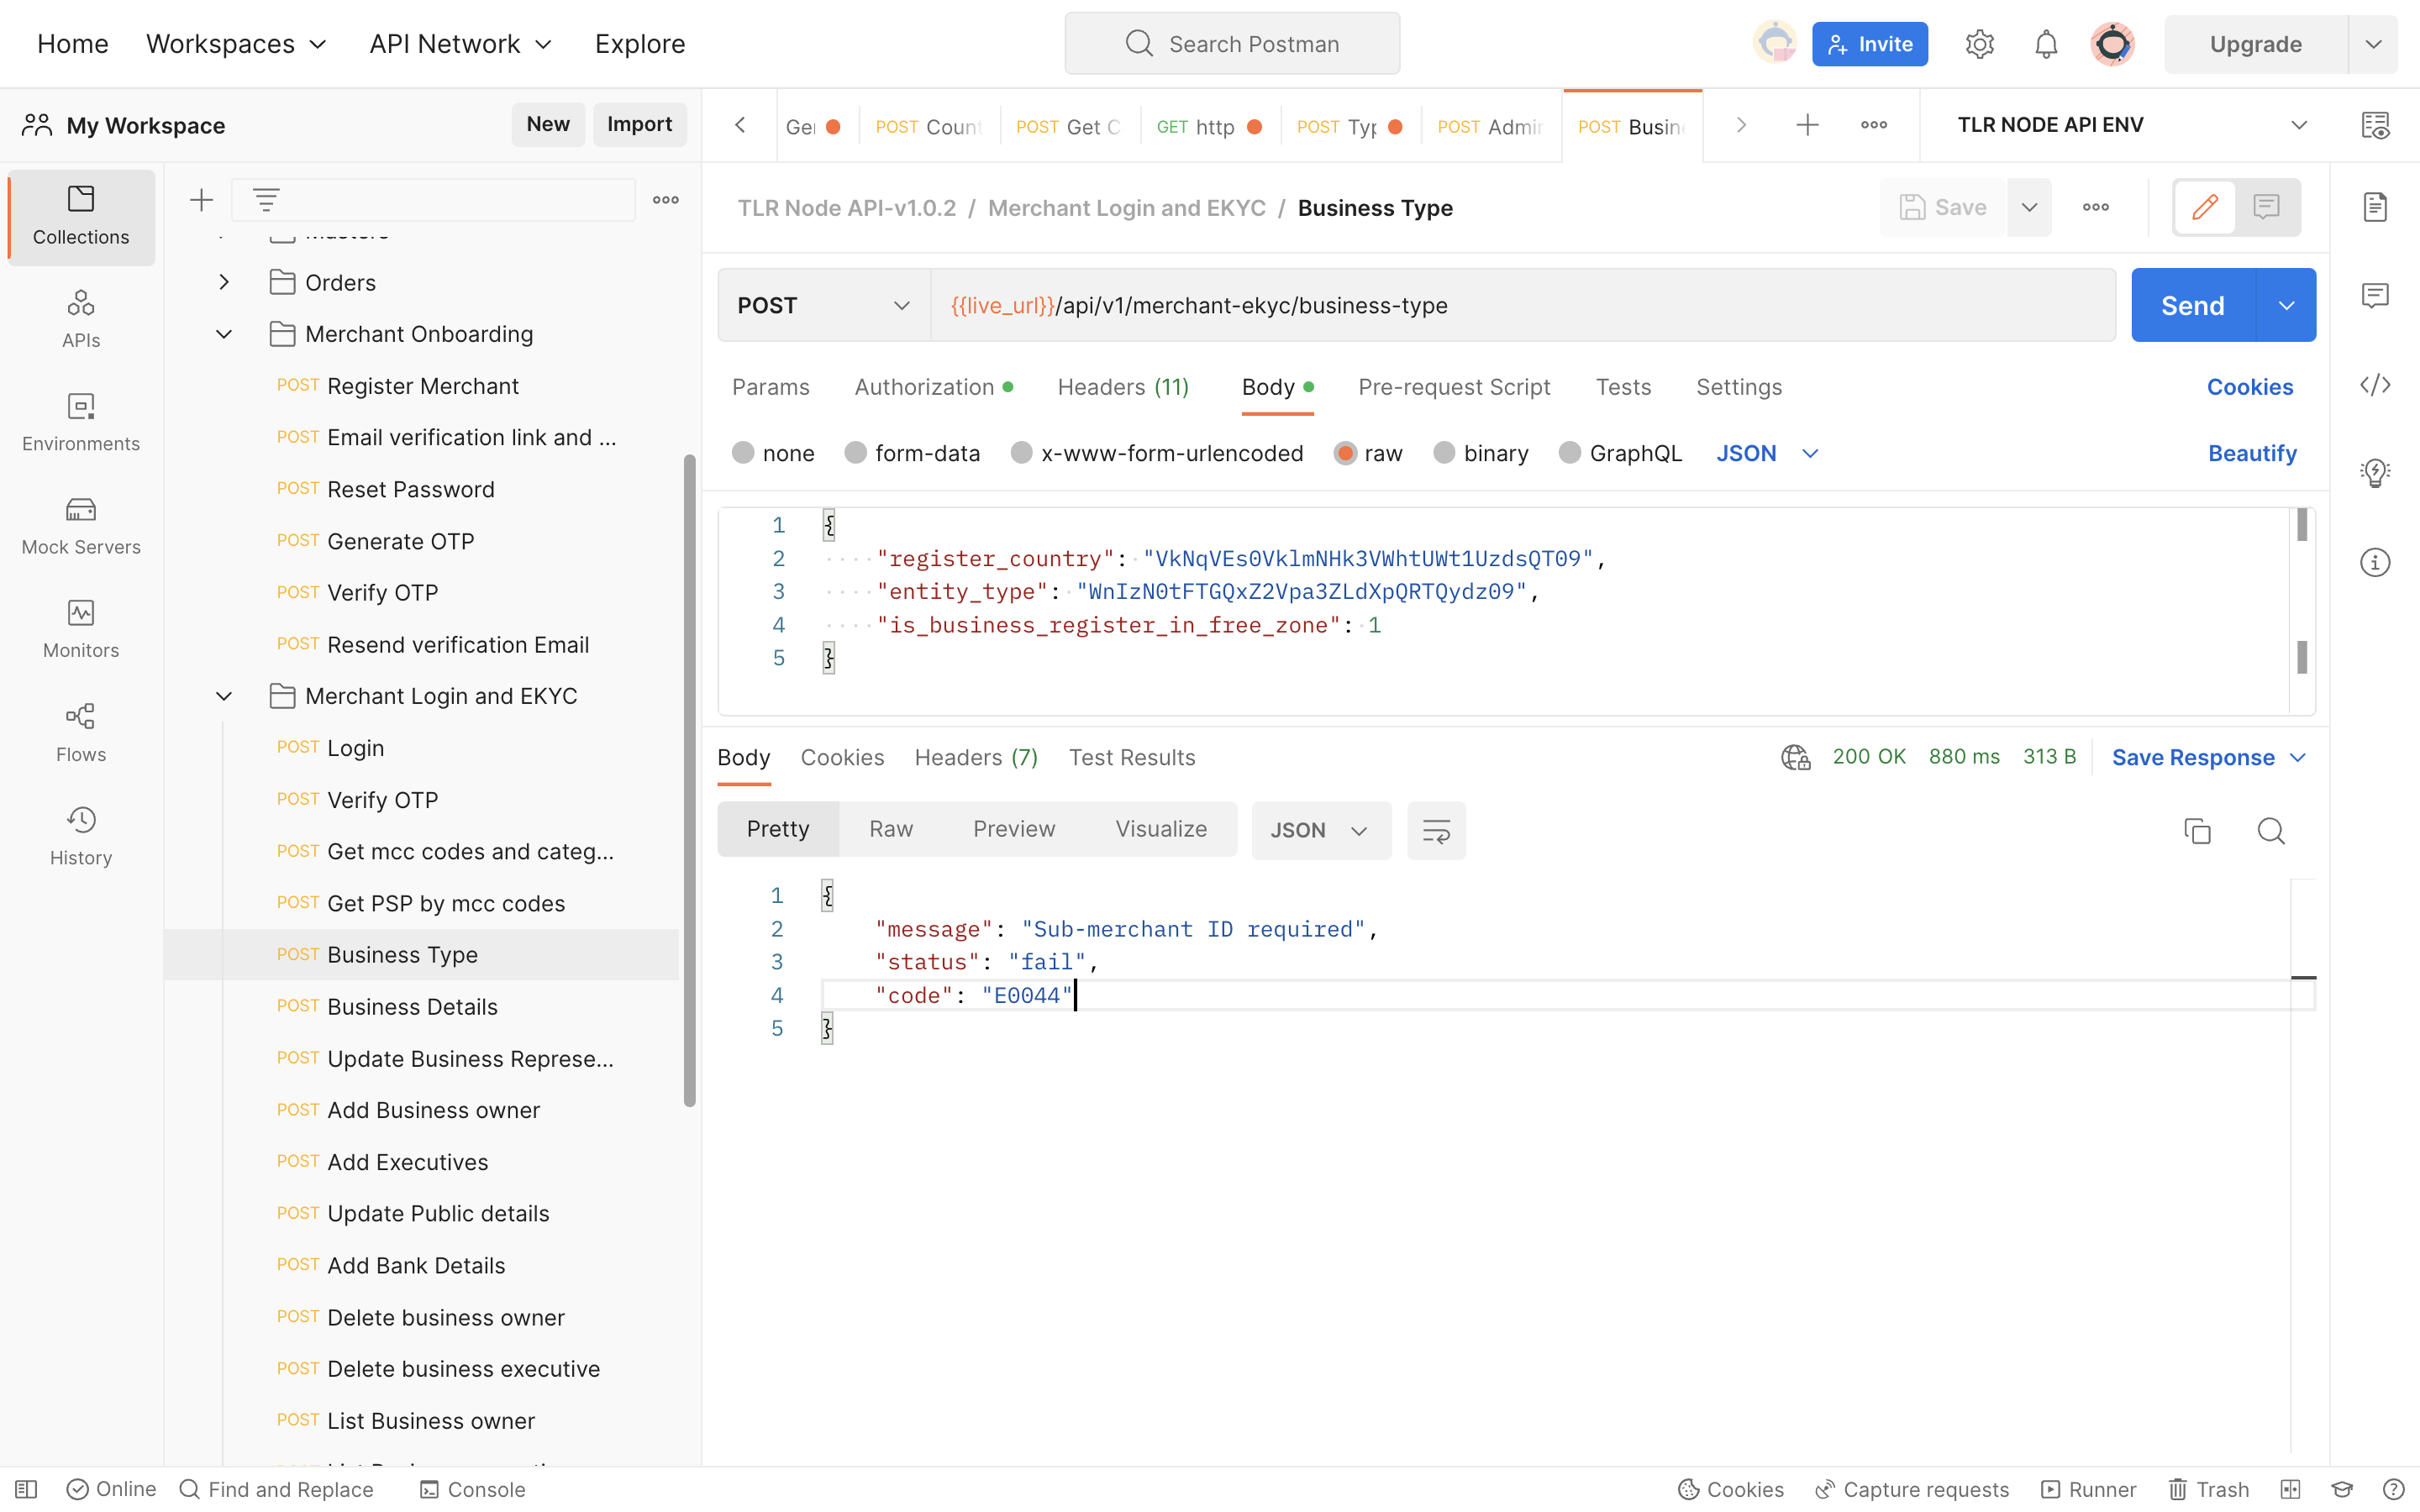Viewport: 2420px width, 1512px height.
Task: Open the Console in status bar
Action: 472,1489
